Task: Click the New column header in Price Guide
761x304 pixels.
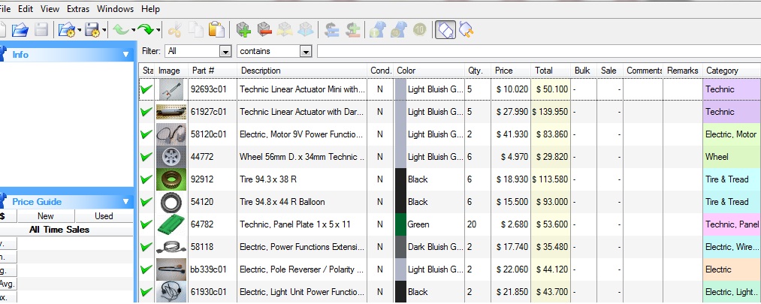Action: (46, 216)
